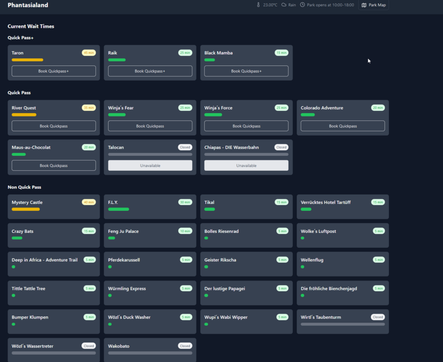This screenshot has height=362, width=443.
Task: Book Quickpass for Maus-au-Chocolat
Action: coord(54,165)
